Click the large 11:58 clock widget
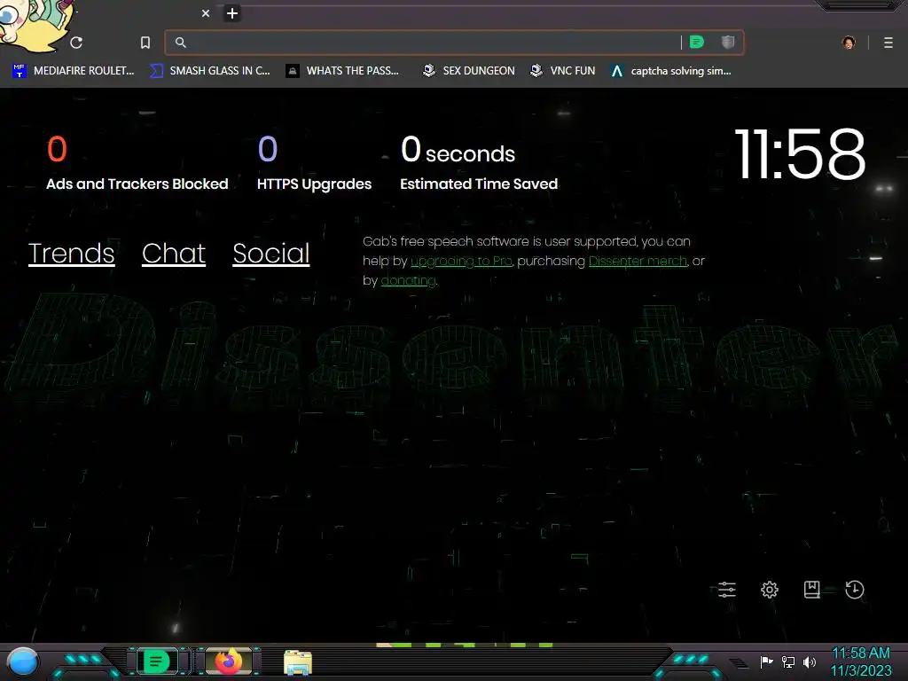Viewport: 908px width, 681px height. (x=801, y=154)
